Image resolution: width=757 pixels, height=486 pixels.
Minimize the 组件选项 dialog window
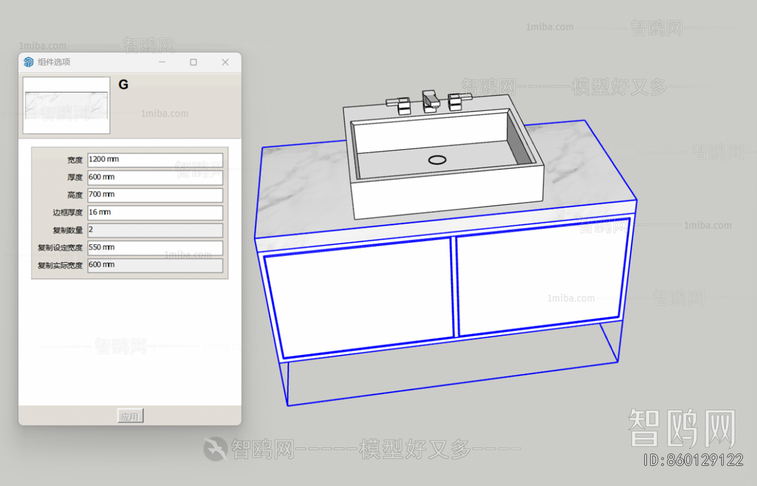pyautogui.click(x=162, y=62)
